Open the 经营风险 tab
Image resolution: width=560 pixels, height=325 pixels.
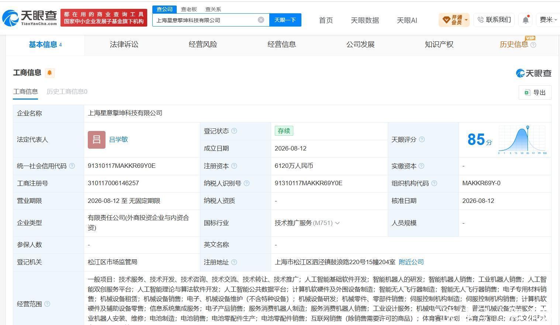tap(203, 45)
